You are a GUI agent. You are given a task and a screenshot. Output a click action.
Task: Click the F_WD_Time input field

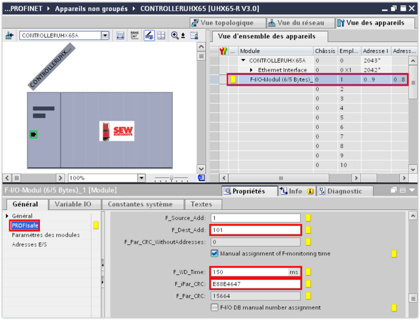249,272
